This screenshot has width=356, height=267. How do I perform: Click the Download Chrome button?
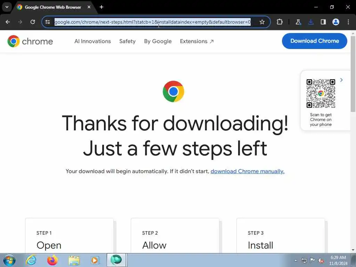pos(314,41)
